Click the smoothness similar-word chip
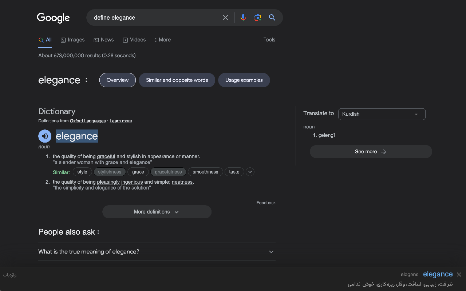The image size is (466, 291). tap(205, 171)
